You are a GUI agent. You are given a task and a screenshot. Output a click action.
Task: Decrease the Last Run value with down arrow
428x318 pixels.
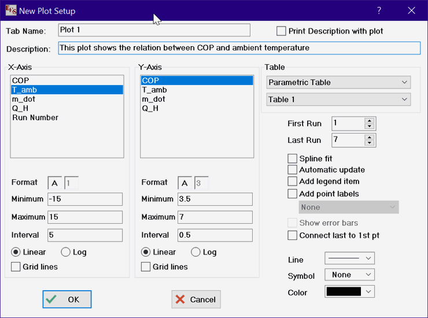tap(370, 143)
